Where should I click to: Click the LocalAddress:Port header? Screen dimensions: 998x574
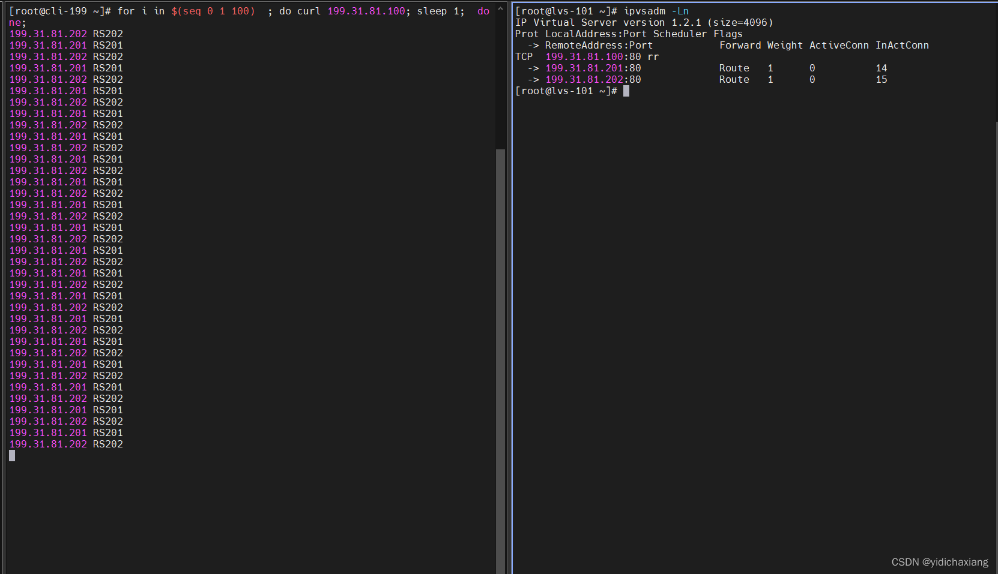[x=596, y=34]
